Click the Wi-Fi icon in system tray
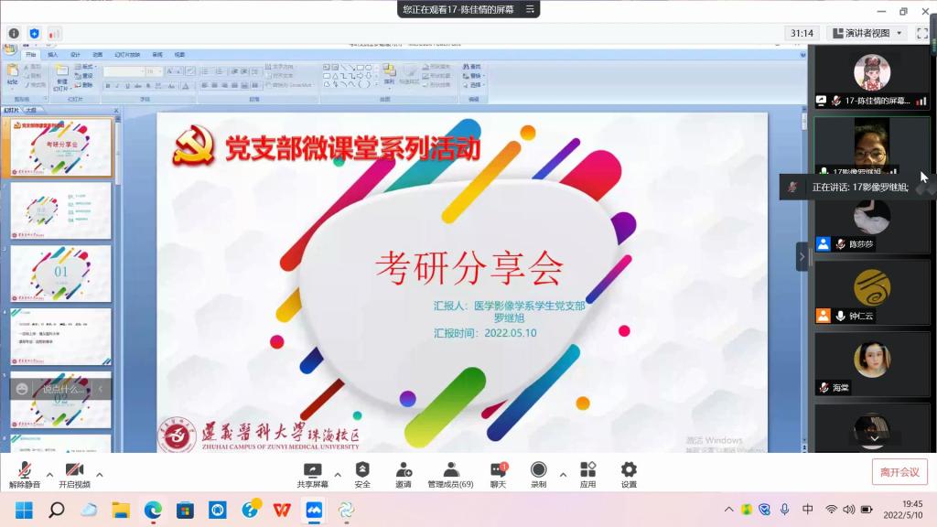The image size is (937, 527). [831, 509]
